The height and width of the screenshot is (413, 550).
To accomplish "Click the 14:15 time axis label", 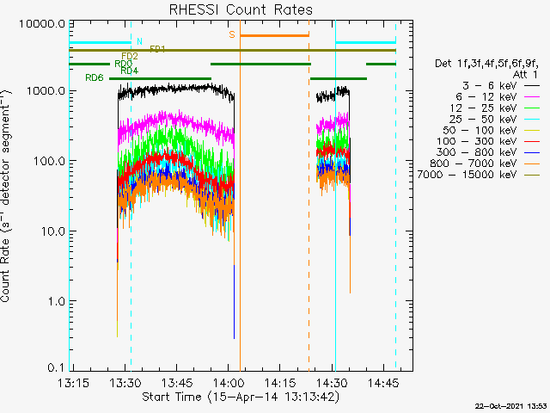I will pos(280,382).
